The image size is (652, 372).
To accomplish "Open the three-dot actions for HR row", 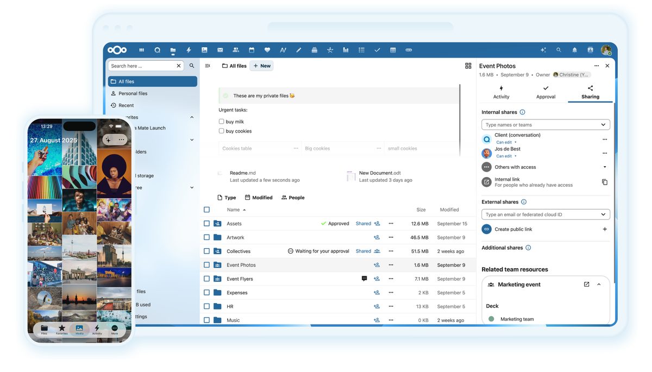I will pos(391,306).
